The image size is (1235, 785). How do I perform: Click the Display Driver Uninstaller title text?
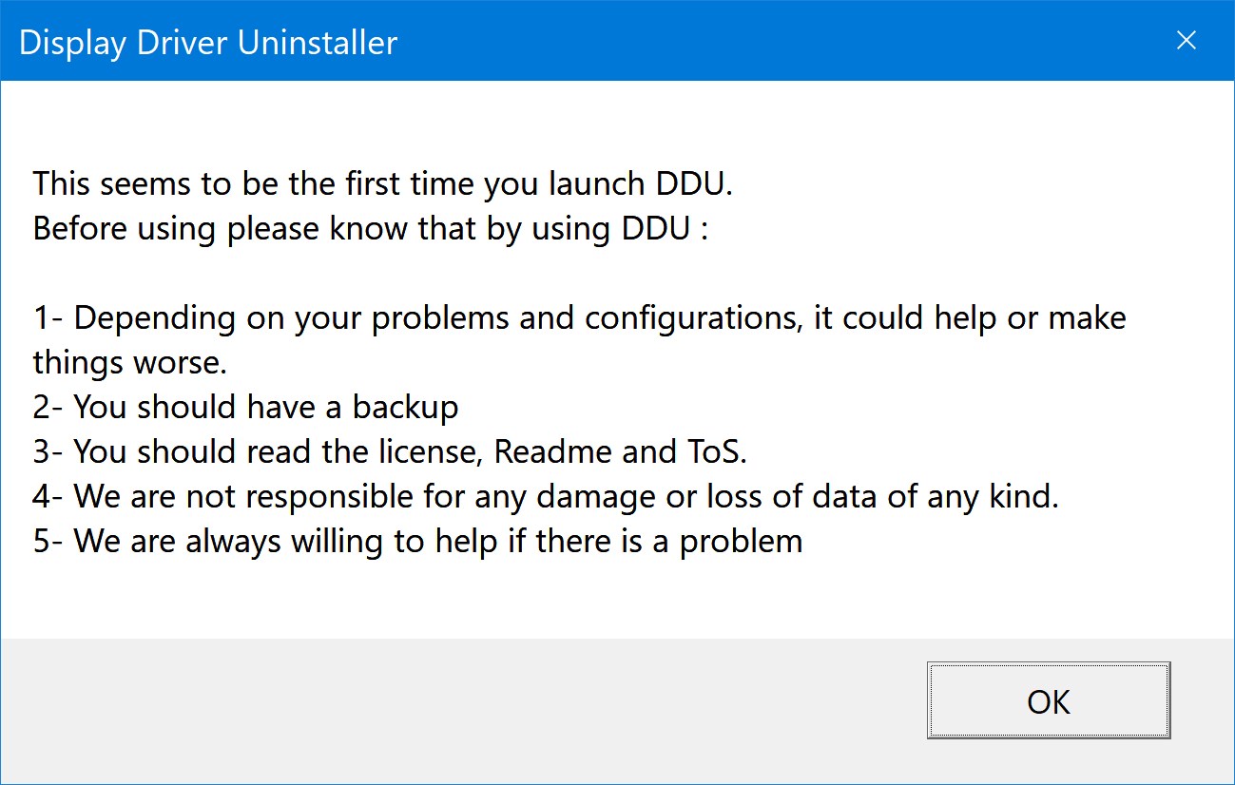click(x=208, y=43)
